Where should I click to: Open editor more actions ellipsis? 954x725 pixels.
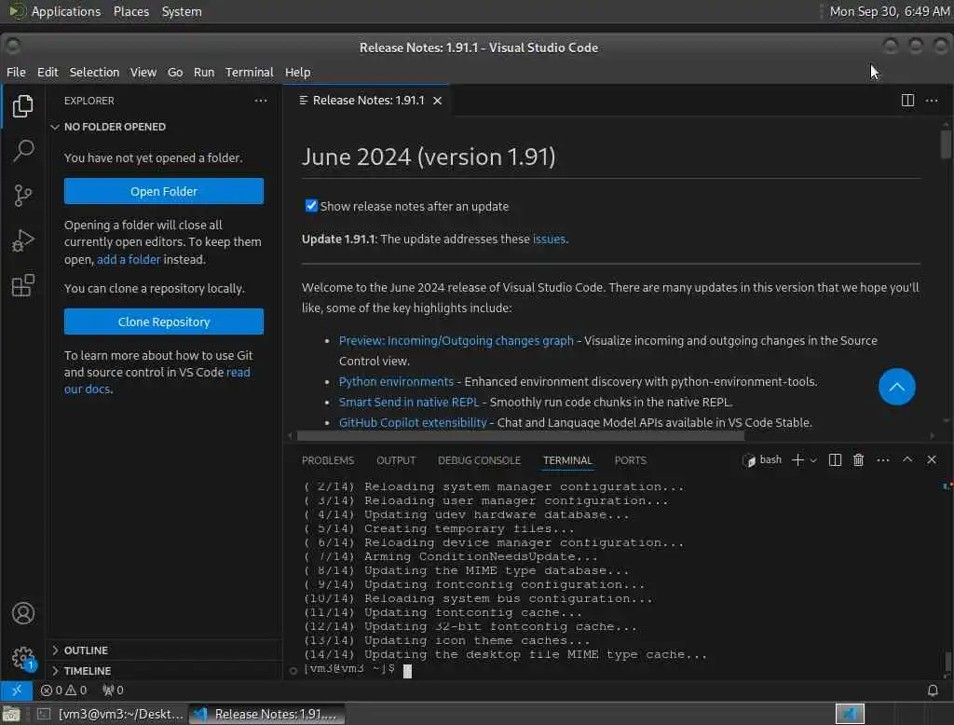pos(932,101)
